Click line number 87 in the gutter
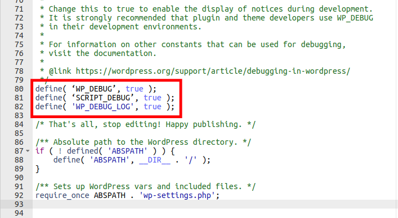This screenshot has width=398, height=218. point(19,151)
